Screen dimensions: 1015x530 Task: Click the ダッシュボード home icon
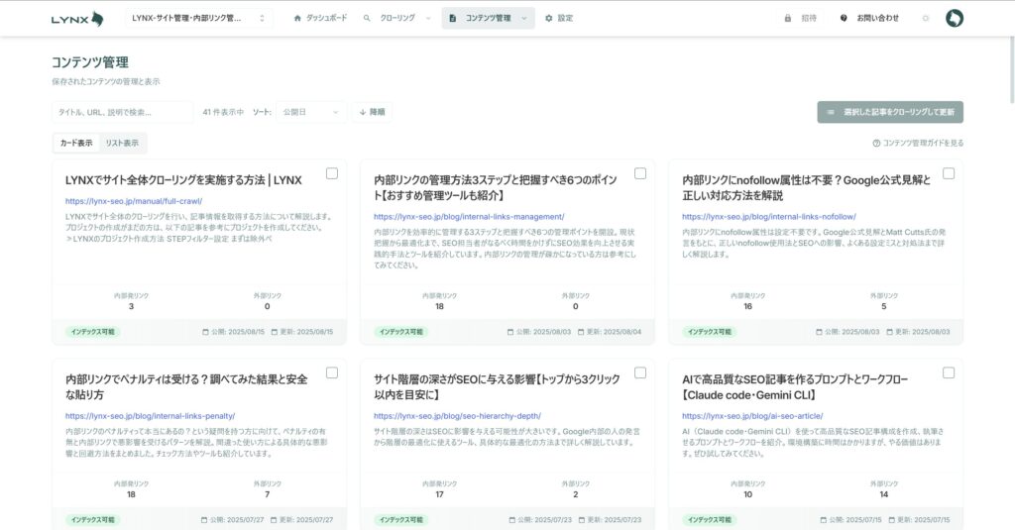click(297, 18)
